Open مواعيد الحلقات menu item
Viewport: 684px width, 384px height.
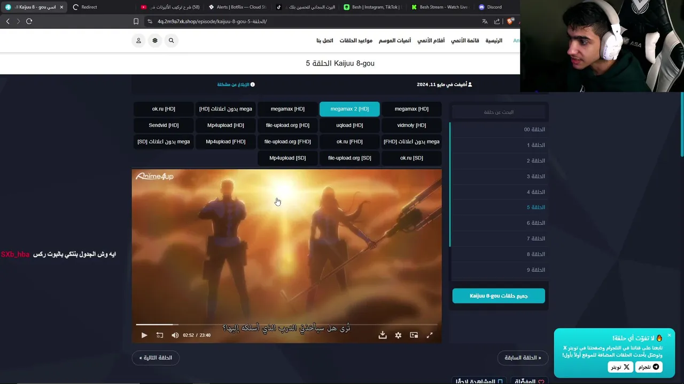356,41
